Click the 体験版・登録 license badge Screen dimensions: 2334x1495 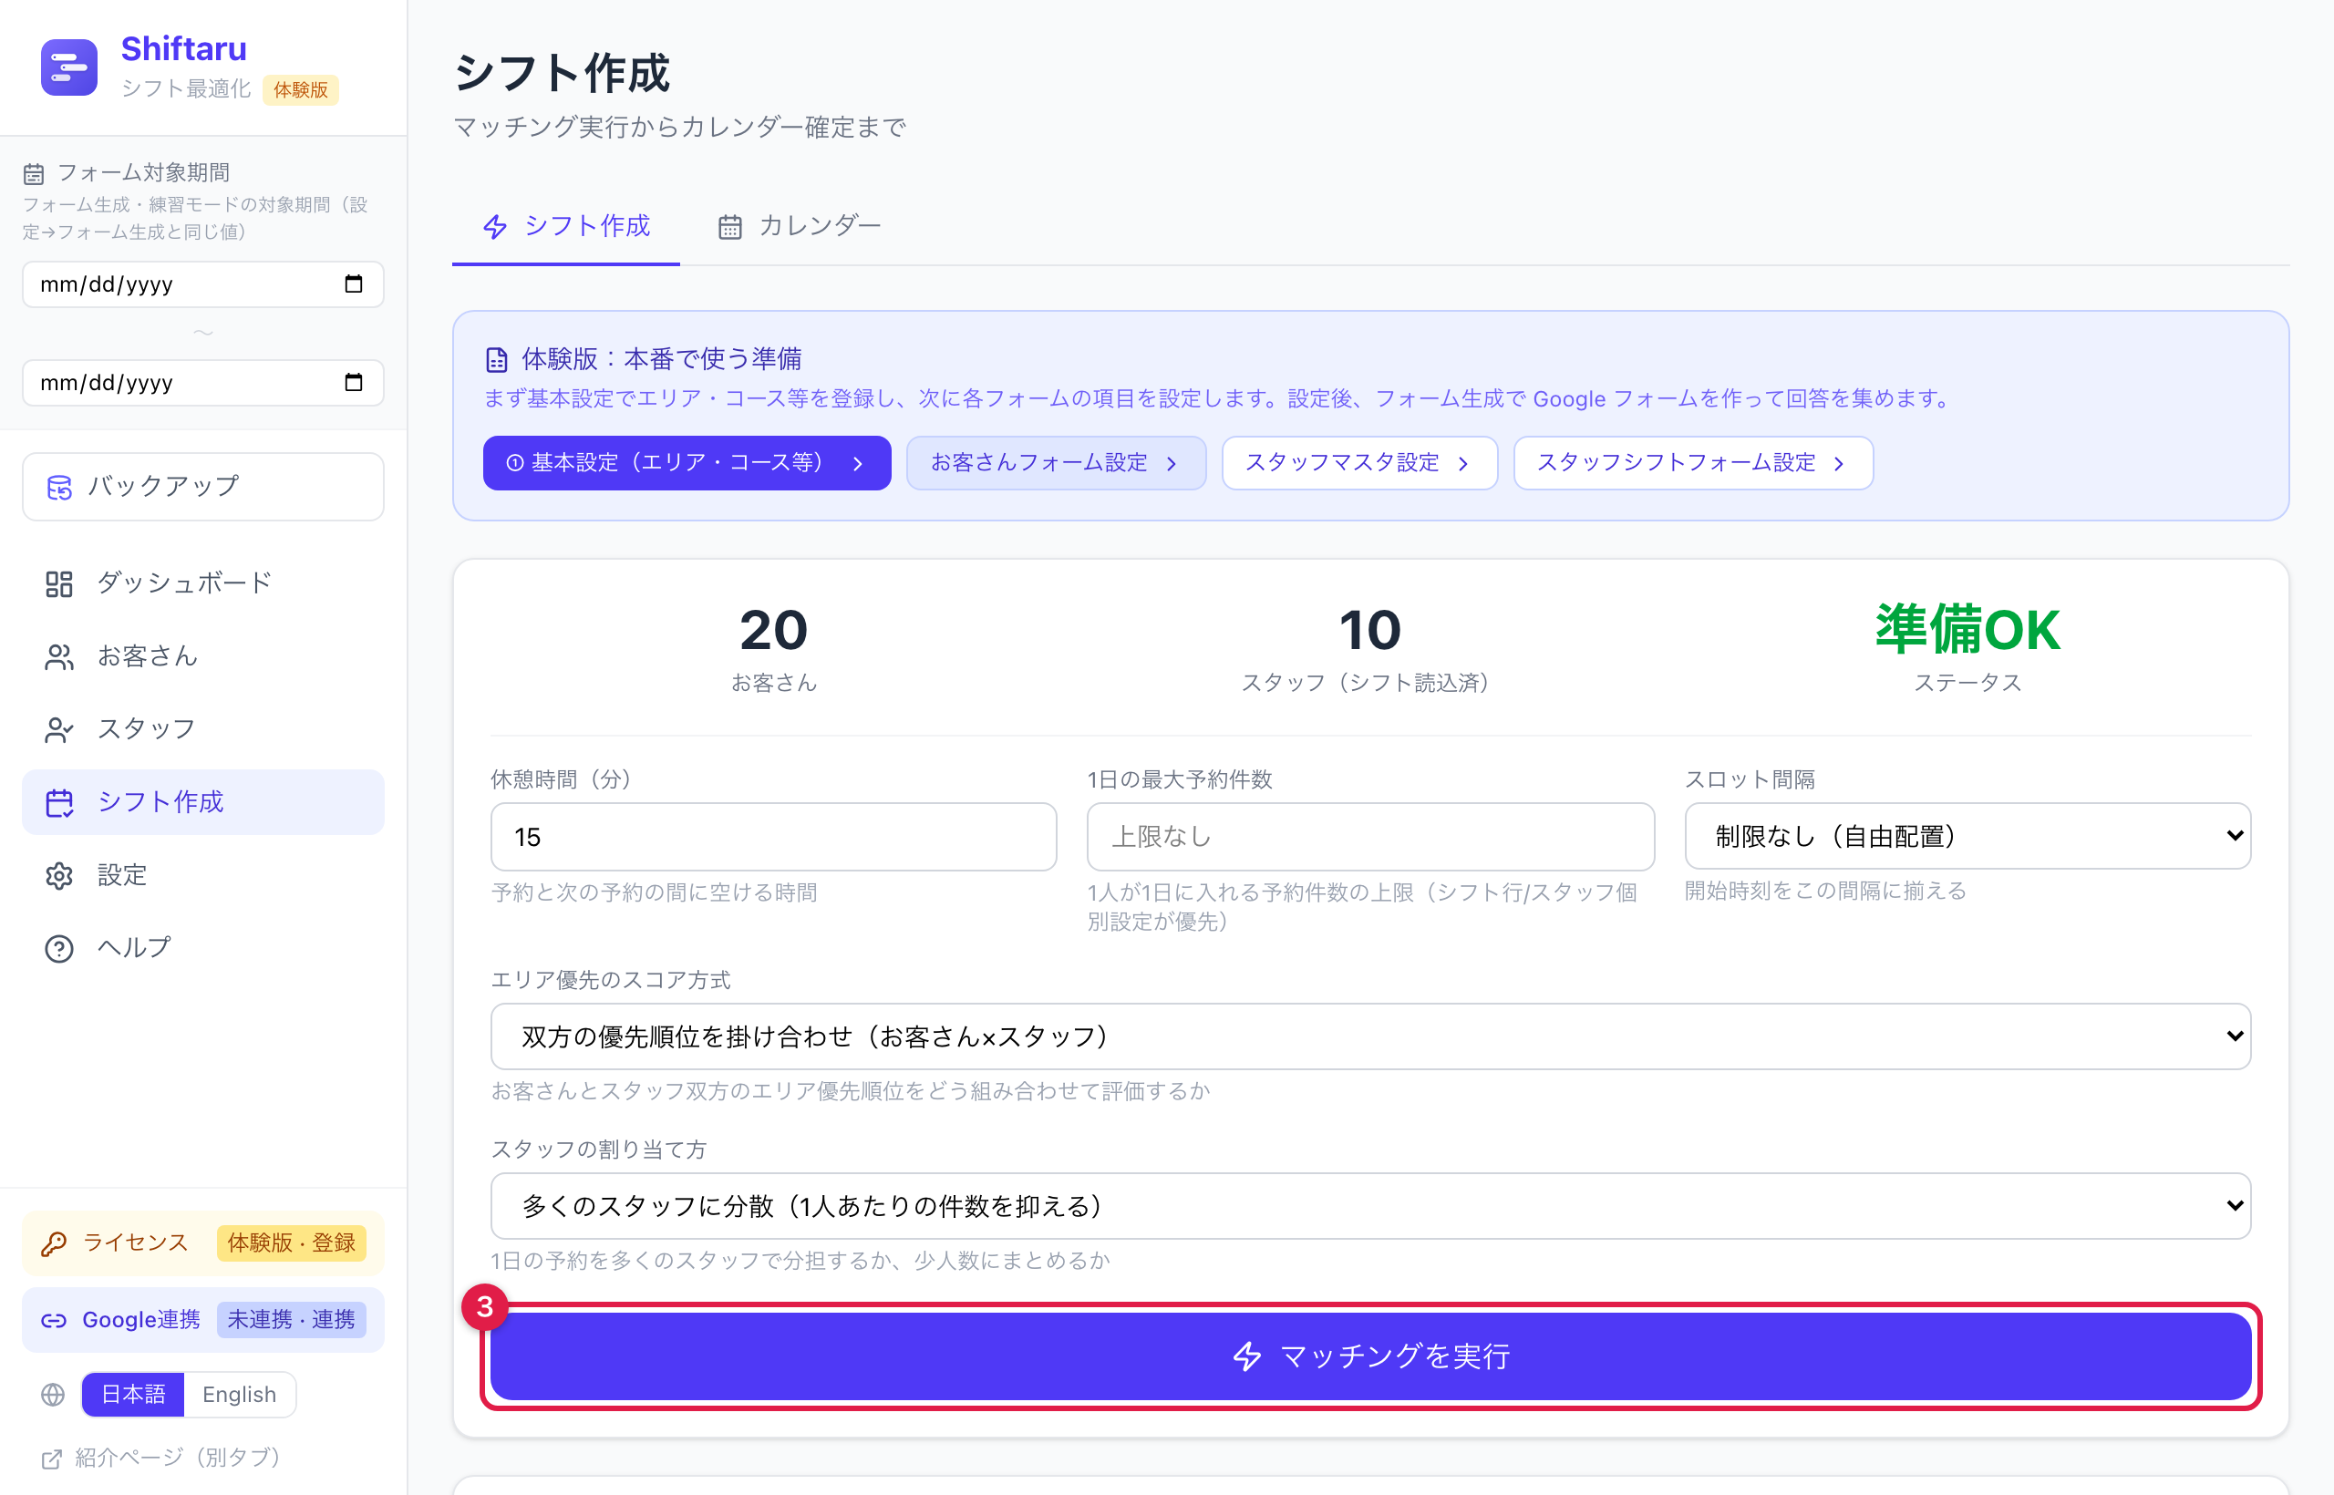[291, 1243]
